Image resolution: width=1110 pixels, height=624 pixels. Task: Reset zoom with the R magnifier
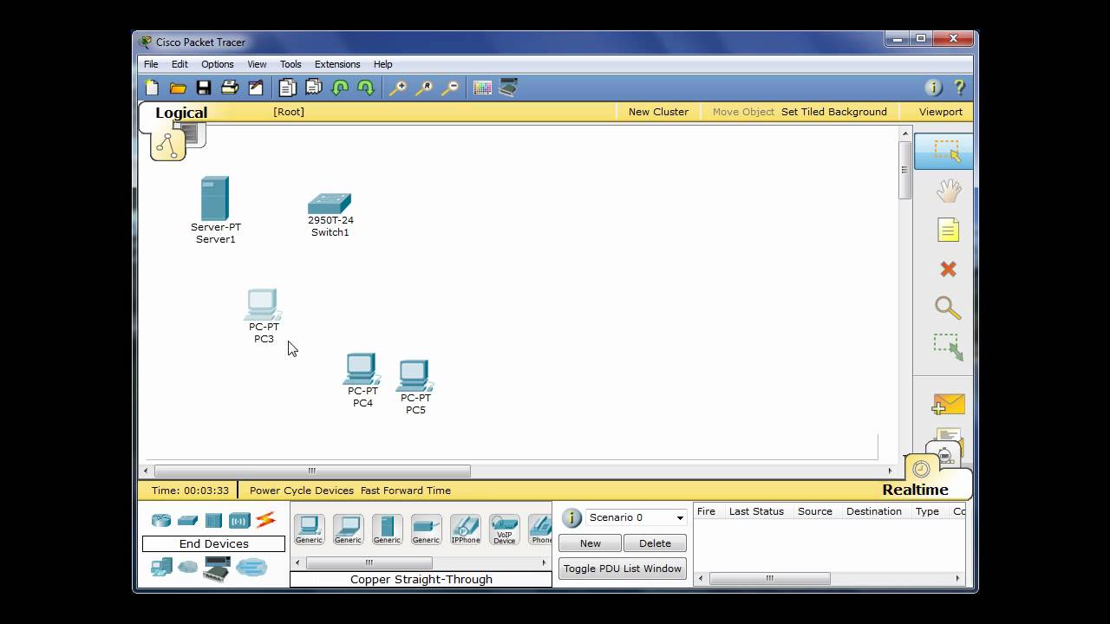point(424,88)
